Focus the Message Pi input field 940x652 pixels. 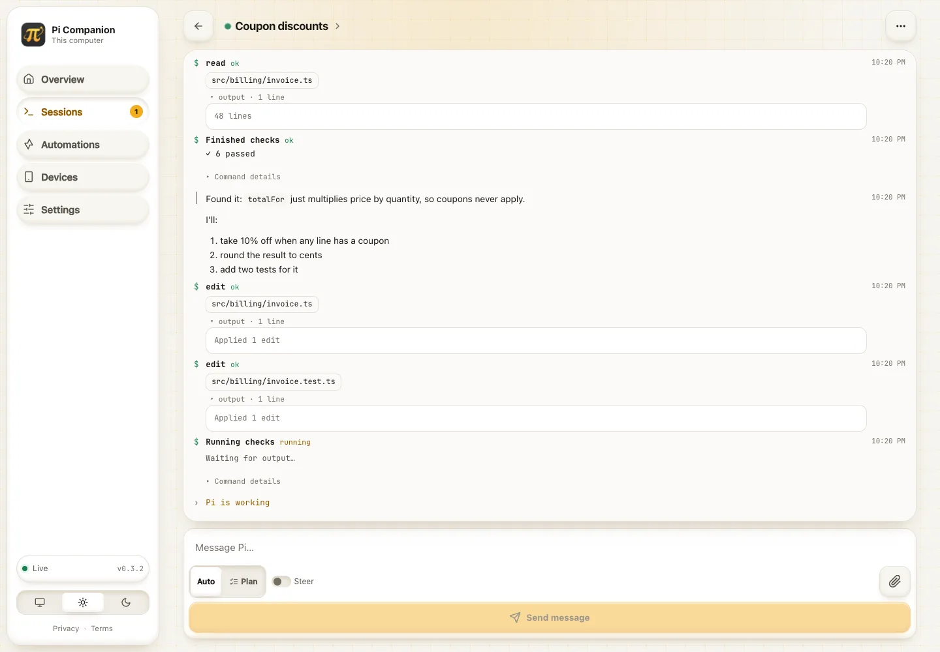(x=550, y=548)
